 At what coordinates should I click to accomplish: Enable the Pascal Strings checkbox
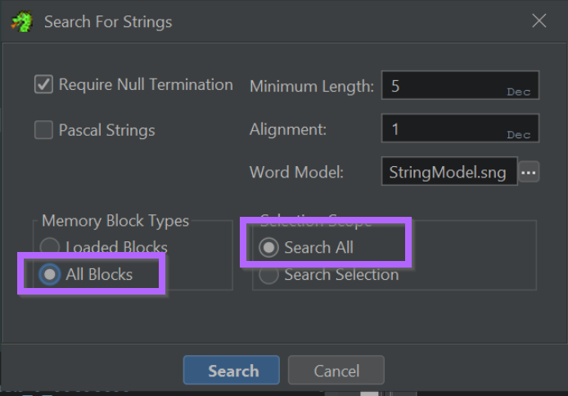44,130
